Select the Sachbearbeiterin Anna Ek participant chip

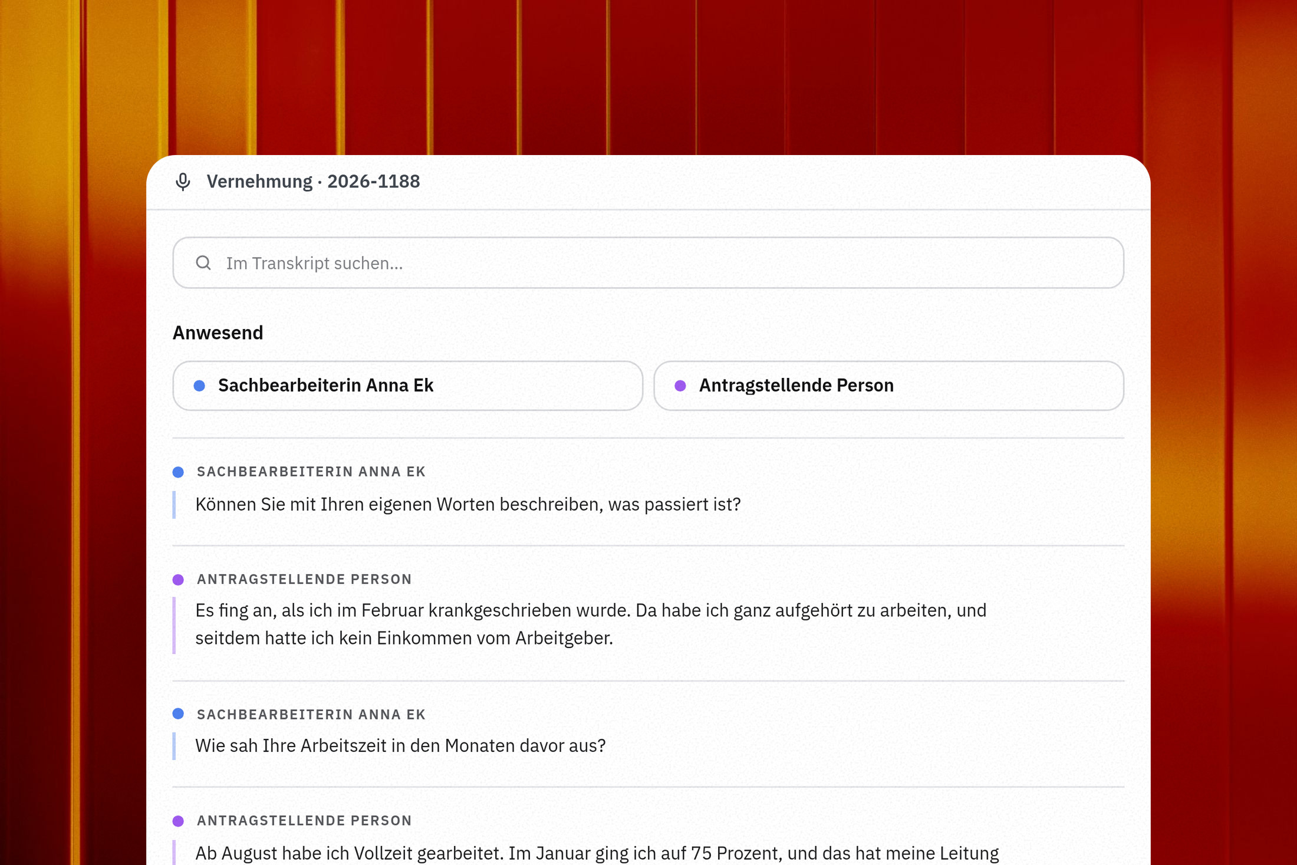[x=407, y=386]
